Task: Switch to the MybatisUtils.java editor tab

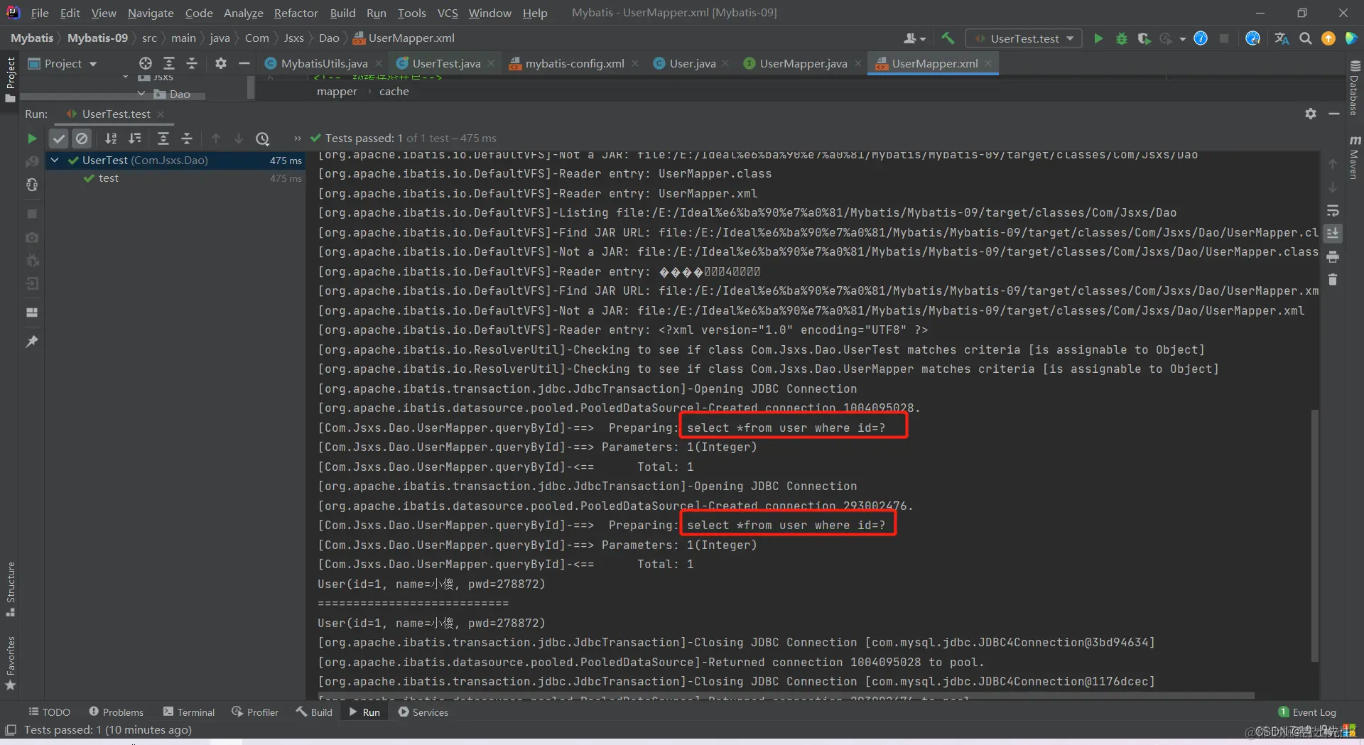Action: tap(324, 63)
